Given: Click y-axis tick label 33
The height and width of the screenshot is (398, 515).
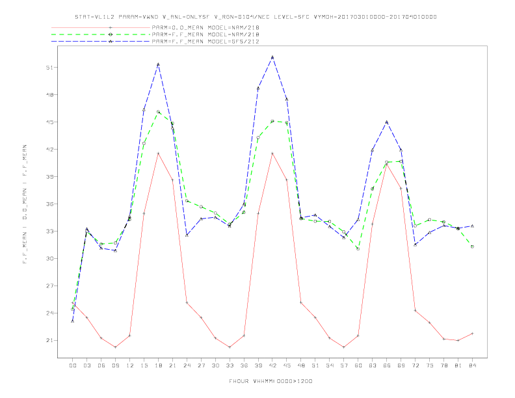Looking at the screenshot, I should pos(49,231).
